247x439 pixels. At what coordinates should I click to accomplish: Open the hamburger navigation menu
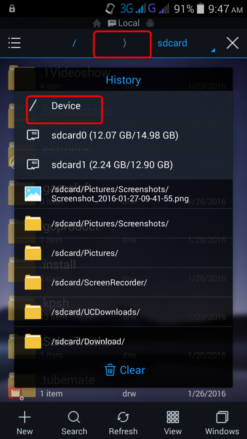[14, 43]
